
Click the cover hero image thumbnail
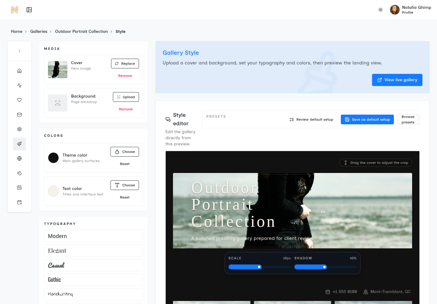pyautogui.click(x=58, y=70)
